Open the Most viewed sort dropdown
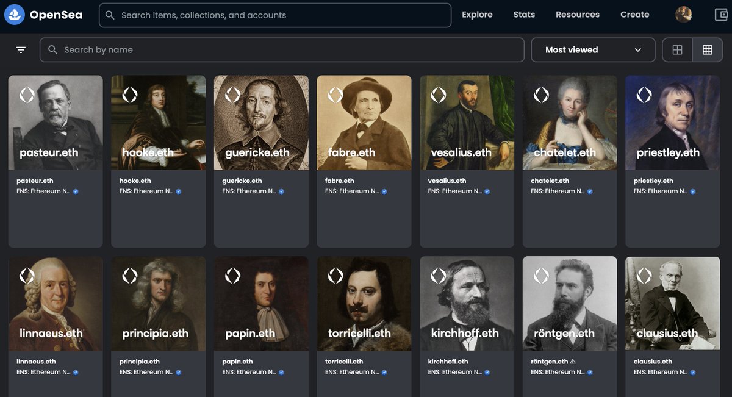This screenshot has width=732, height=397. (593, 50)
